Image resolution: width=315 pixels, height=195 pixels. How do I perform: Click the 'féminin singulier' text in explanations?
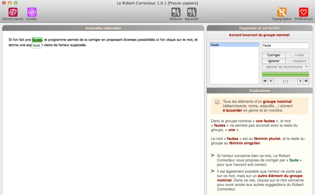pyautogui.click(x=245, y=143)
